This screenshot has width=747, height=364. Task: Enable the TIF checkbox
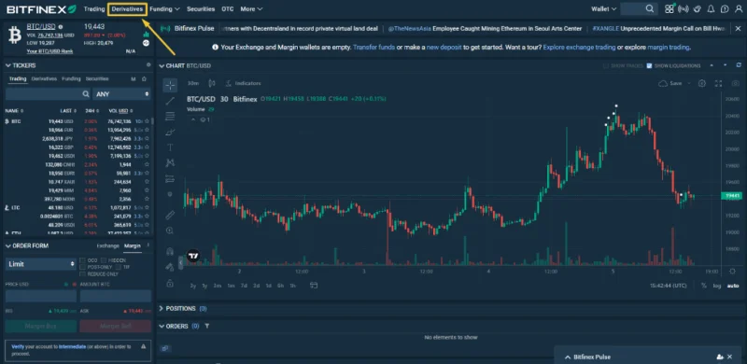click(x=119, y=267)
